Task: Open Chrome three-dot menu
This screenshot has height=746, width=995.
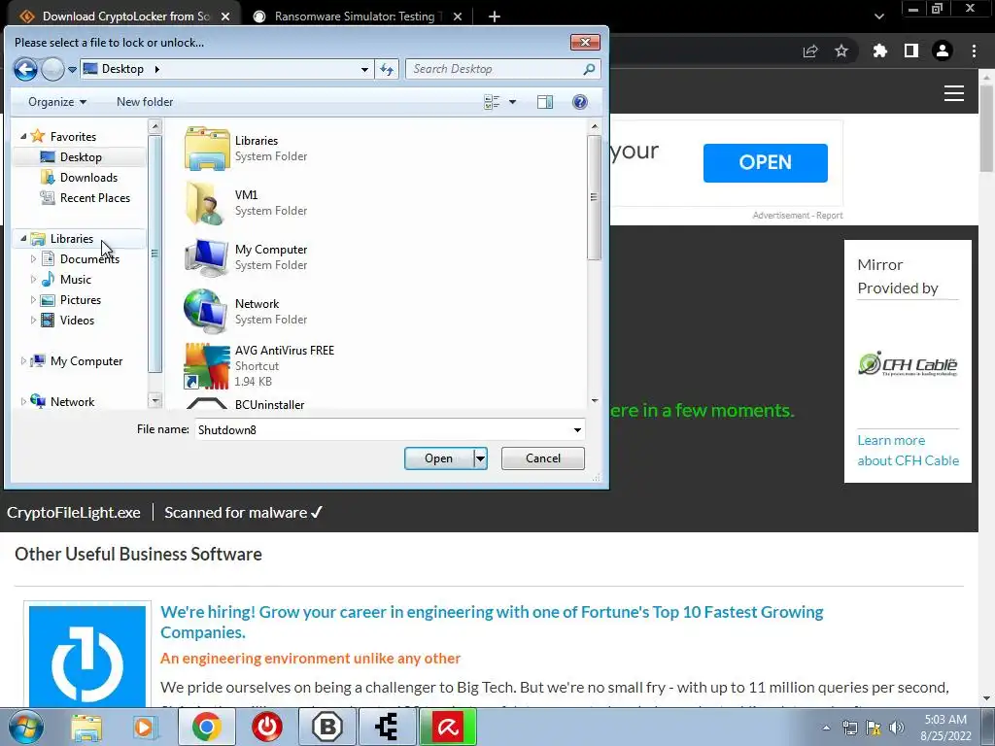Action: click(974, 51)
